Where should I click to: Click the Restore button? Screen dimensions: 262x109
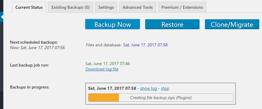click(x=172, y=24)
